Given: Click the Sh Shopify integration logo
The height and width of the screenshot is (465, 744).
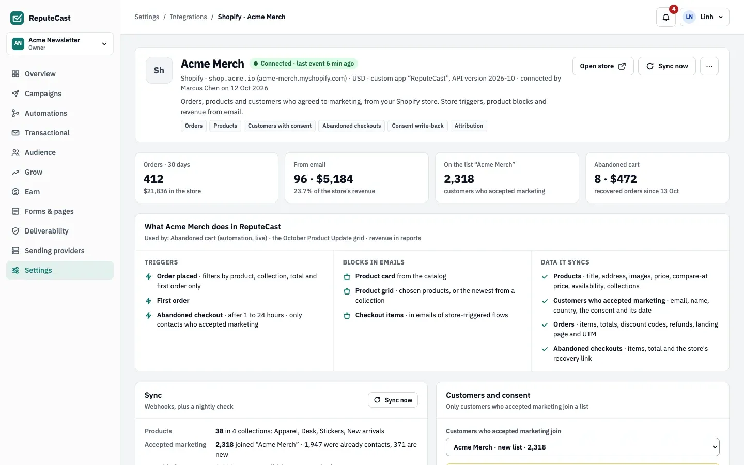Looking at the screenshot, I should point(159,70).
